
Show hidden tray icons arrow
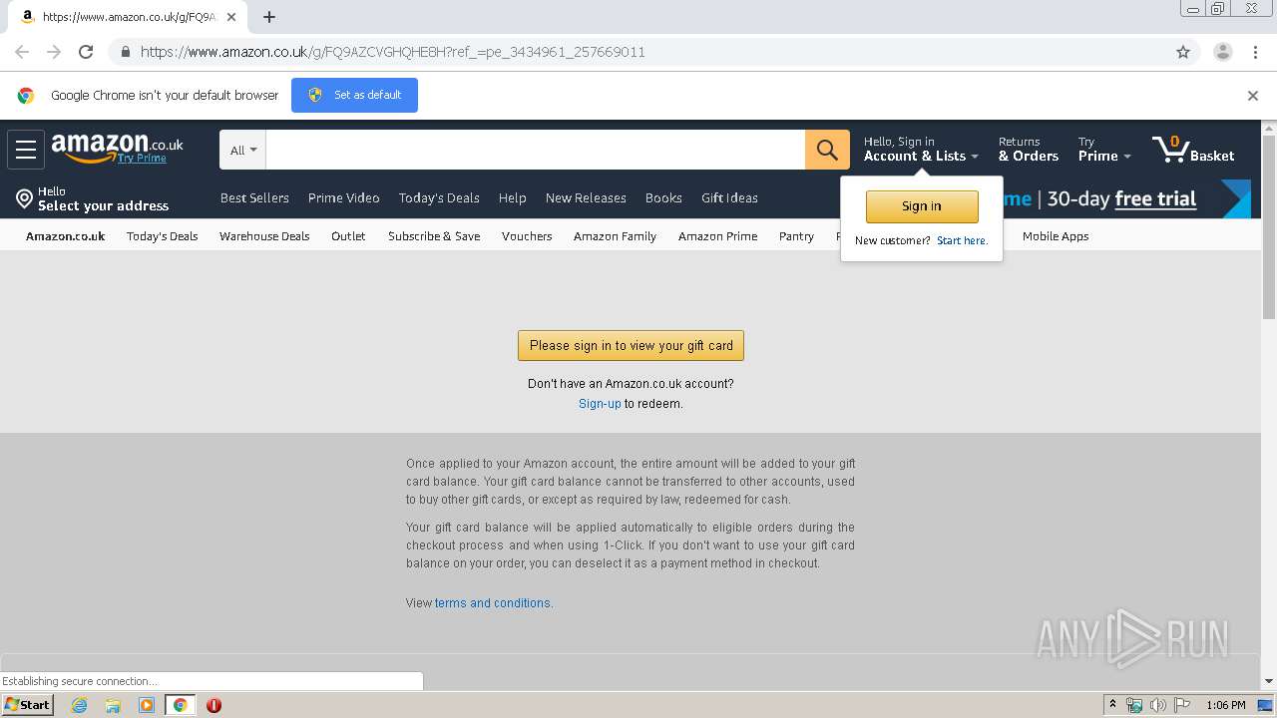pos(1113,705)
